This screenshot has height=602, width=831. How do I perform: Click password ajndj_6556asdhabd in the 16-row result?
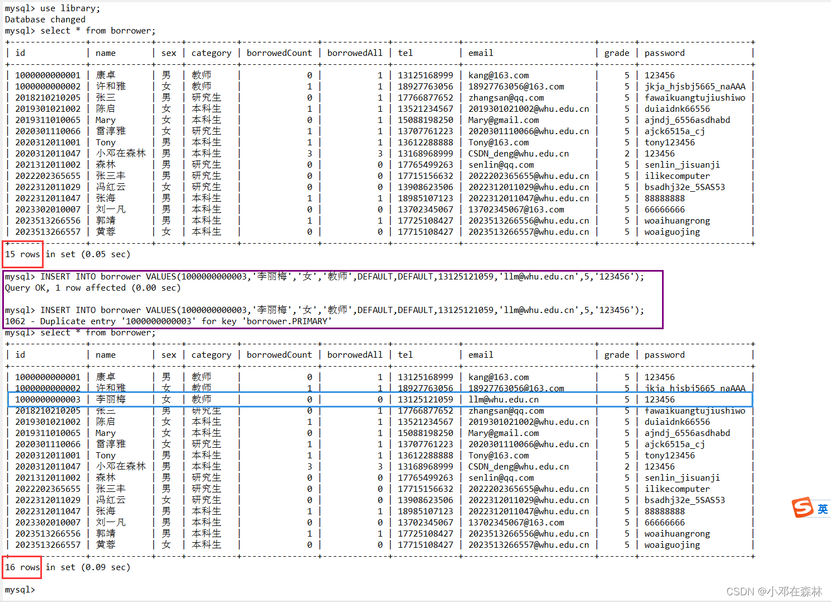point(687,433)
